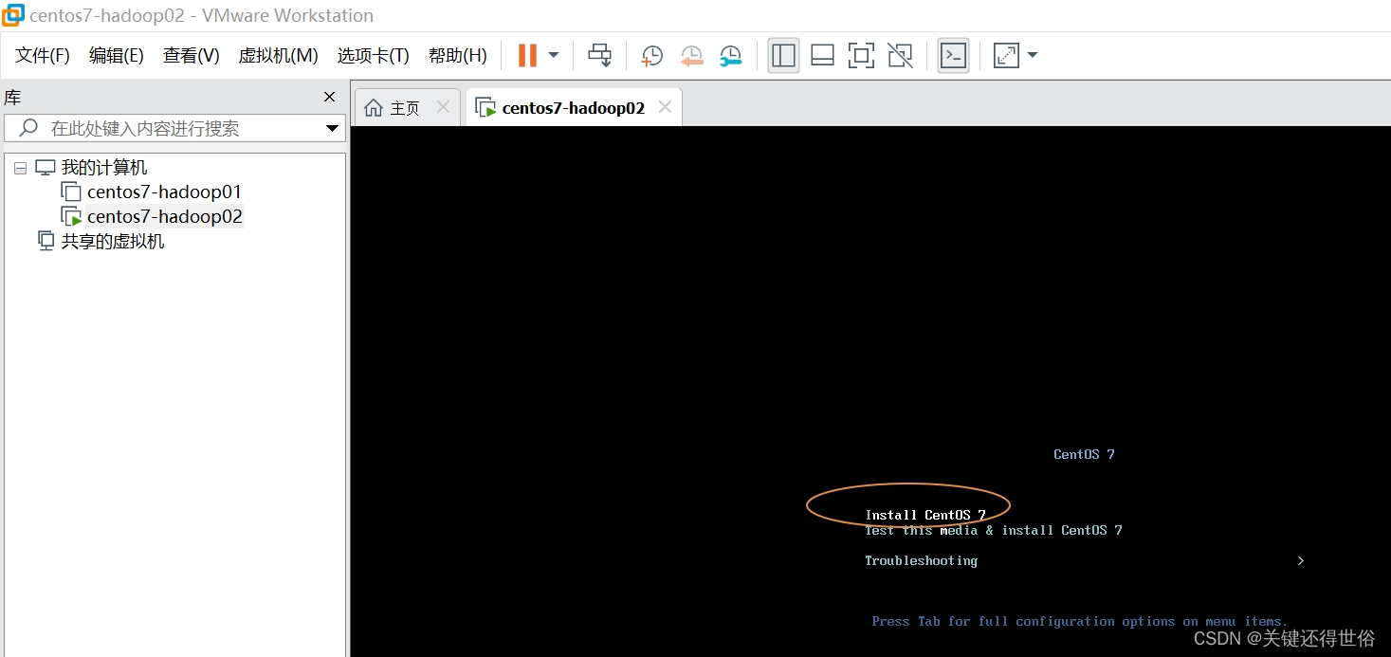Click the Troubleshooting submenu arrow
Screen dimensions: 1391x657
[x=1300, y=560]
